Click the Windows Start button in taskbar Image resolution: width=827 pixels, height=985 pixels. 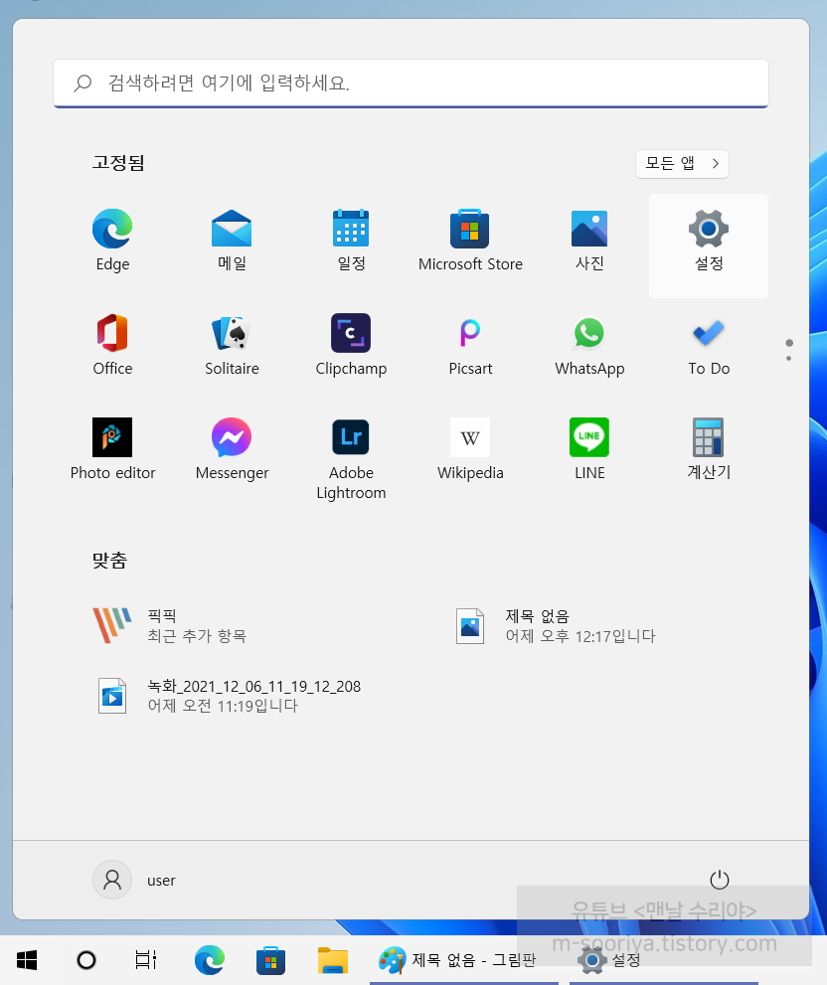[27, 960]
